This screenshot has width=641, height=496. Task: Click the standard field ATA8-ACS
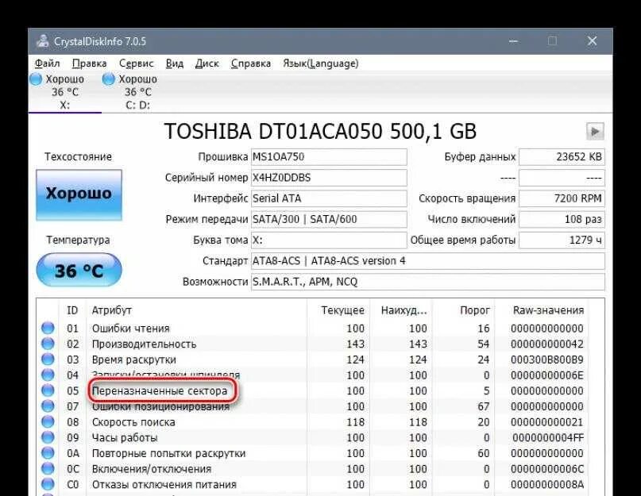(427, 261)
